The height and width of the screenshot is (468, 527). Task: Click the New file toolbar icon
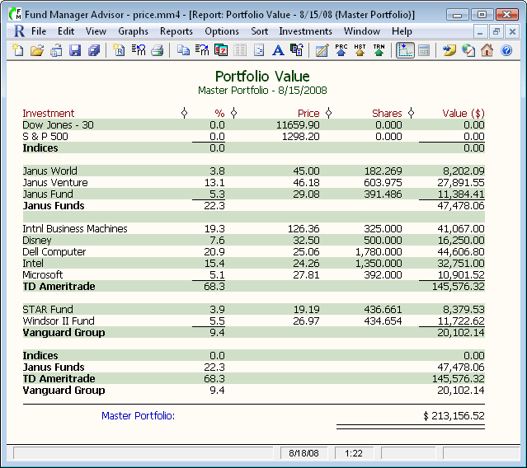18,50
